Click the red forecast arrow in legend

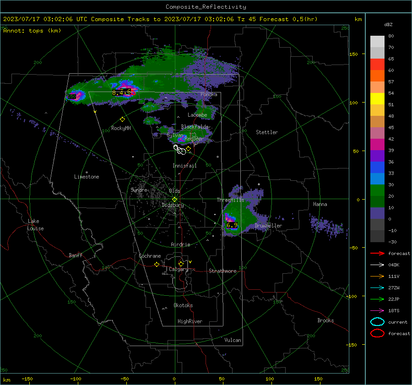[377, 253]
